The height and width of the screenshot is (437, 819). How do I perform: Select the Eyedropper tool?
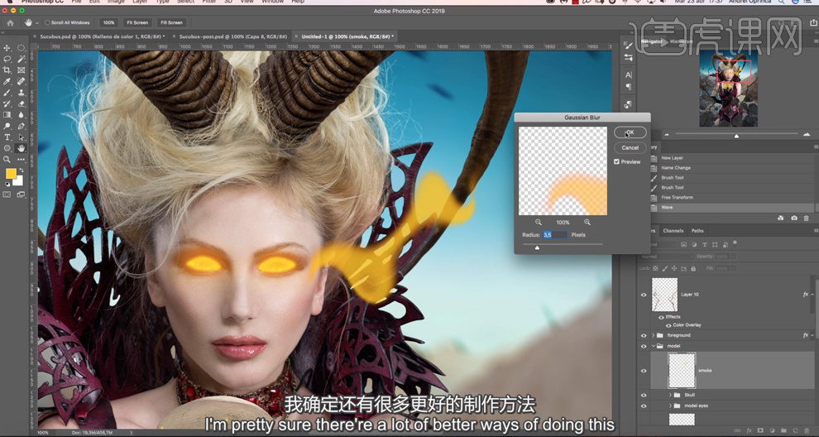[x=7, y=81]
